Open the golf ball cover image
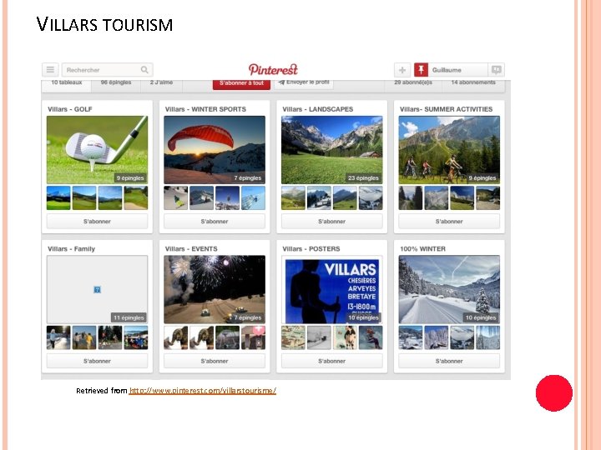Viewport: 601px width, 450px height. (x=97, y=150)
